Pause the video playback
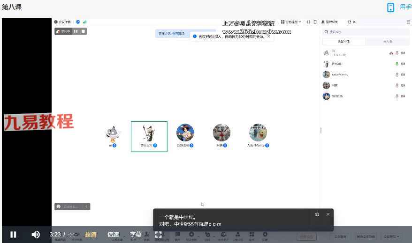Viewport: 412px width, 243px height. tap(13, 235)
